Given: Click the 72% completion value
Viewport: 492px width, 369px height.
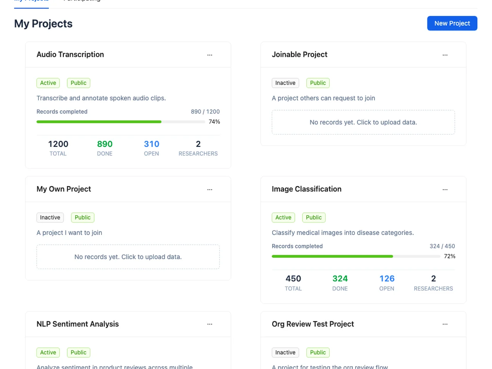Looking at the screenshot, I should (450, 256).
